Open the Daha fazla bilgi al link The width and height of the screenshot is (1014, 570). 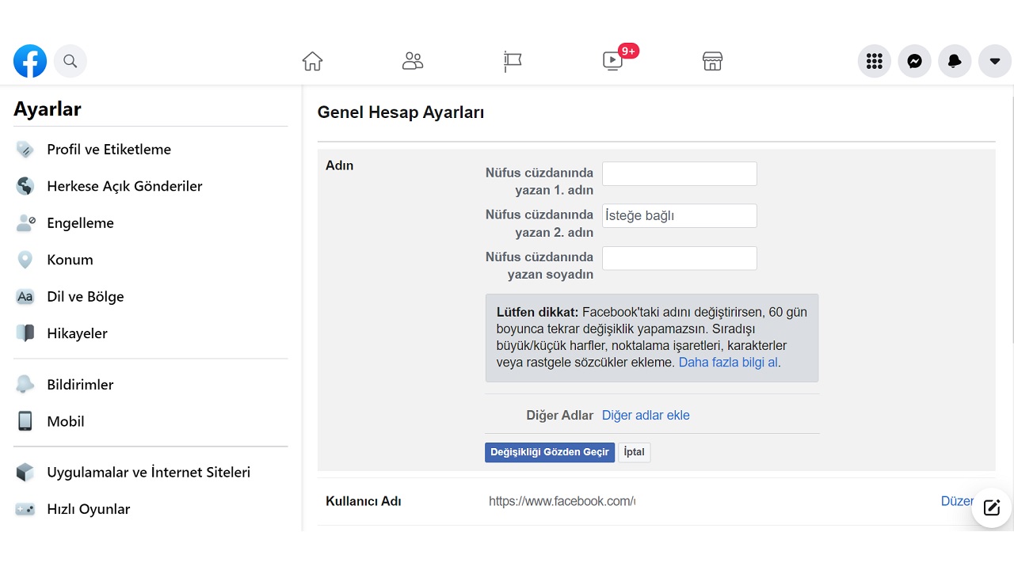726,362
